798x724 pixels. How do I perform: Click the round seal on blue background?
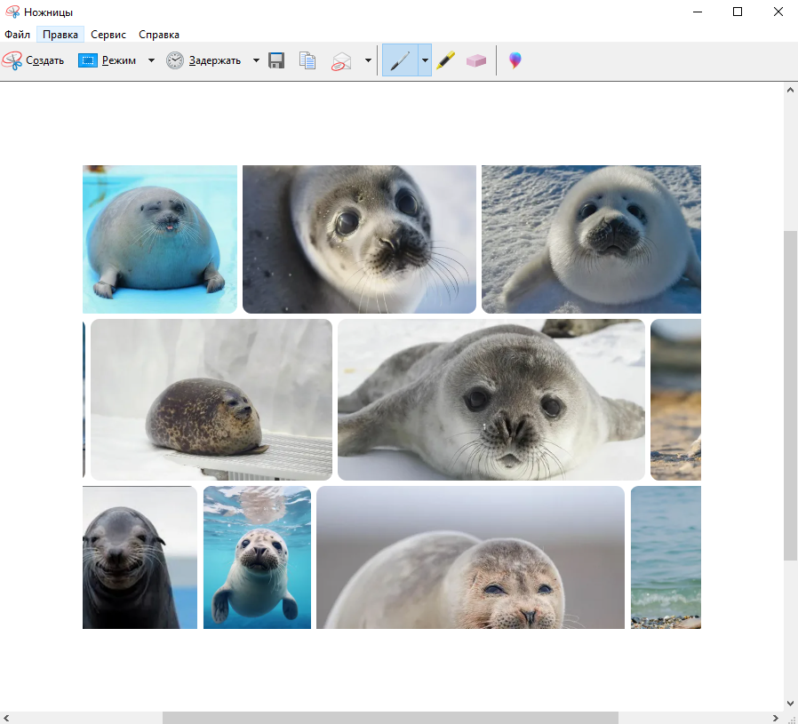pyautogui.click(x=160, y=239)
